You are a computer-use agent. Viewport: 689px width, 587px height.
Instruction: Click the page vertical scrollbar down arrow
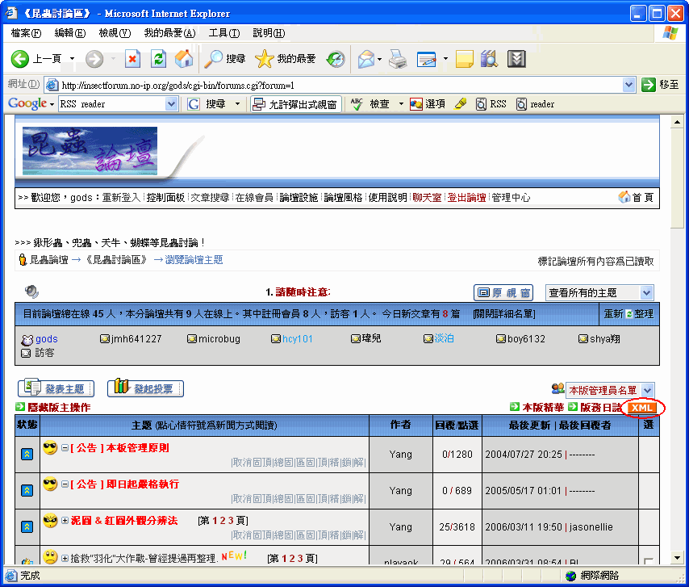pos(677,558)
